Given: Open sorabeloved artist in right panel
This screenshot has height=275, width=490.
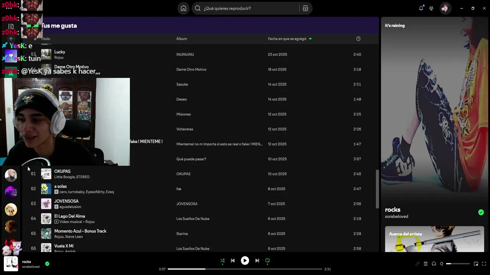Looking at the screenshot, I should [397, 217].
